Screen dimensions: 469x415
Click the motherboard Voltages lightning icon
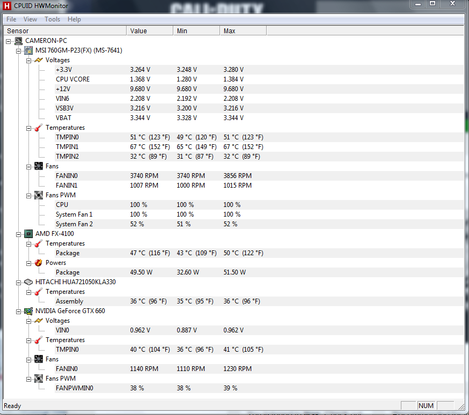tap(39, 60)
